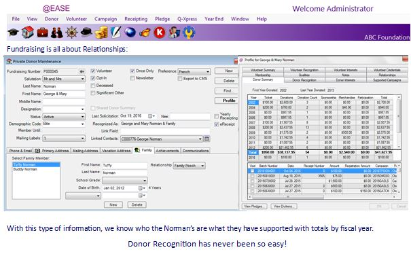The image size is (411, 254).
Task: Switch to the Achievements tab
Action: [x=167, y=151]
